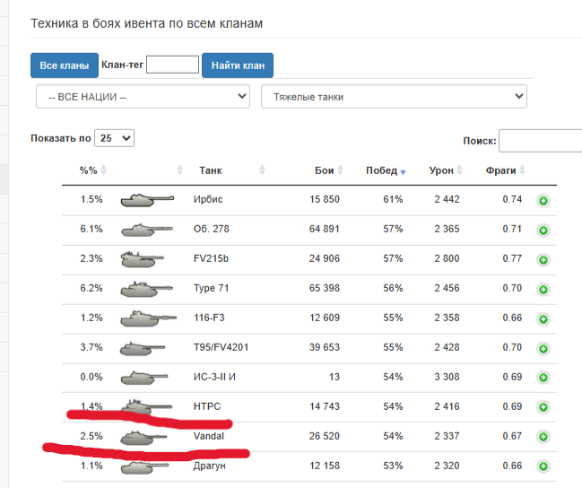The width and height of the screenshot is (582, 488).
Task: Select the Об. 278 tank name
Action: [x=212, y=229]
